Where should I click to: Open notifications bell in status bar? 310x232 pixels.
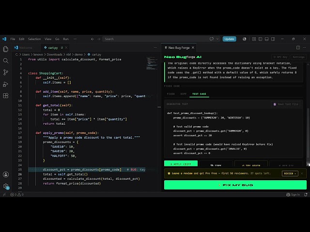pyautogui.click(x=306, y=194)
